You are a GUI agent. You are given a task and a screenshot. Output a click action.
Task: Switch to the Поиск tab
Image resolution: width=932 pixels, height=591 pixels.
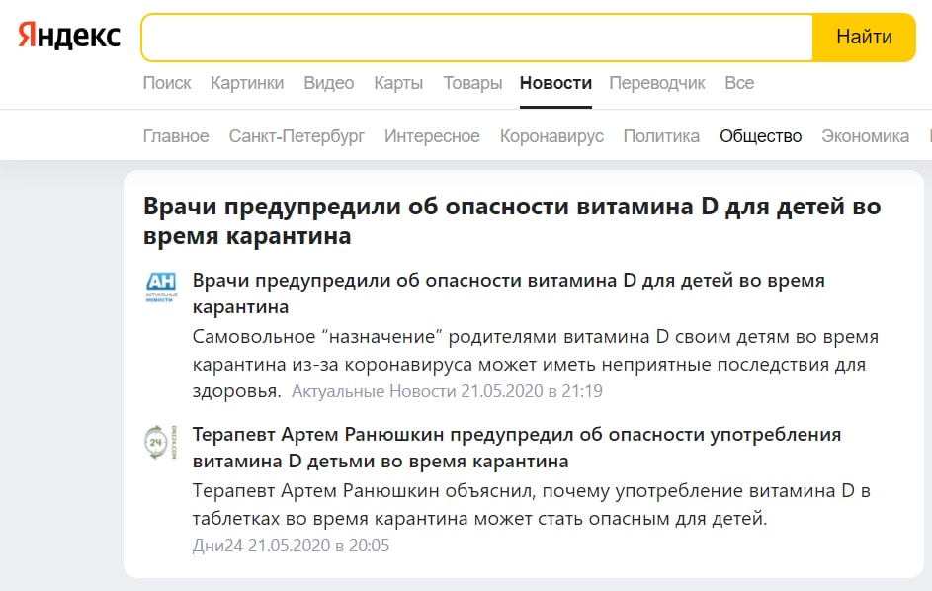pos(167,83)
